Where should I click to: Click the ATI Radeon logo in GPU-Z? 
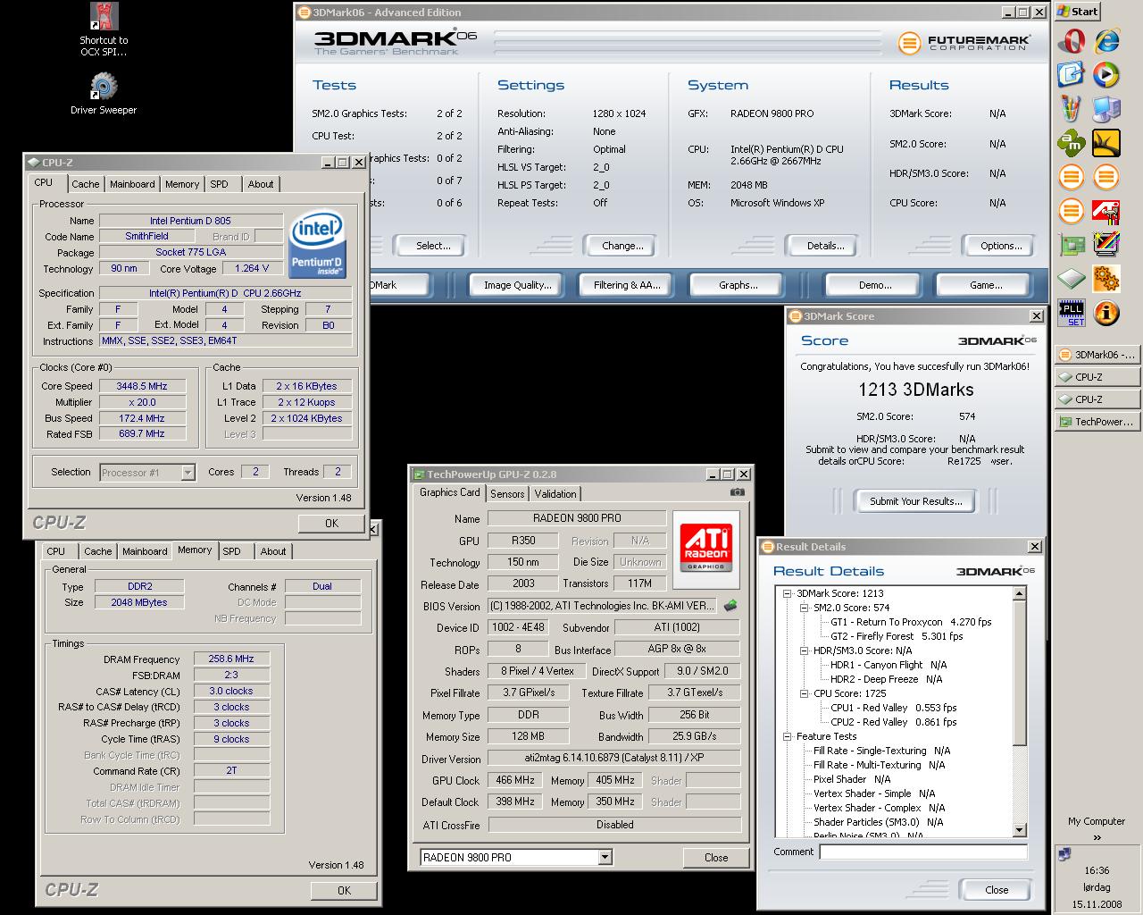click(706, 549)
